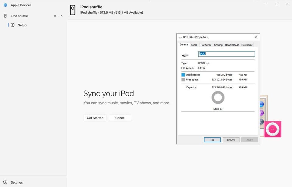Click the large iPod shuffle header icon
292x187 pixels.
tap(73, 10)
